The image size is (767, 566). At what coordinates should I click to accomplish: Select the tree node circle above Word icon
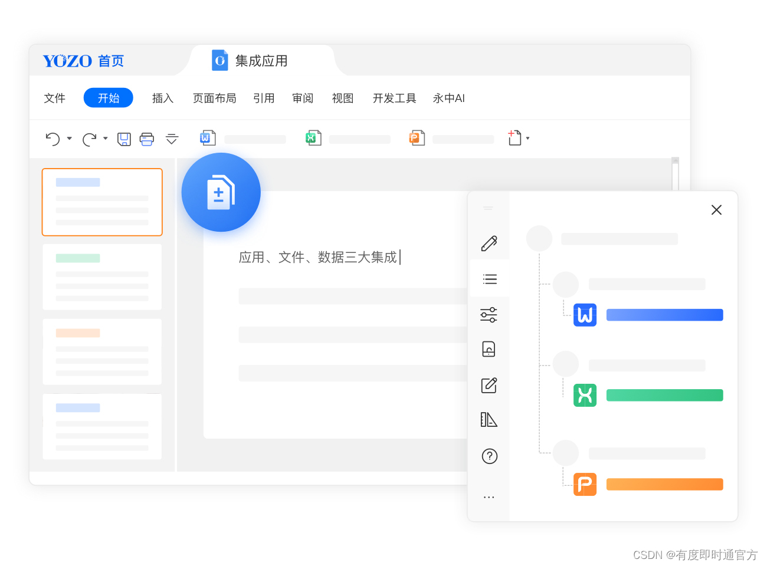click(566, 284)
